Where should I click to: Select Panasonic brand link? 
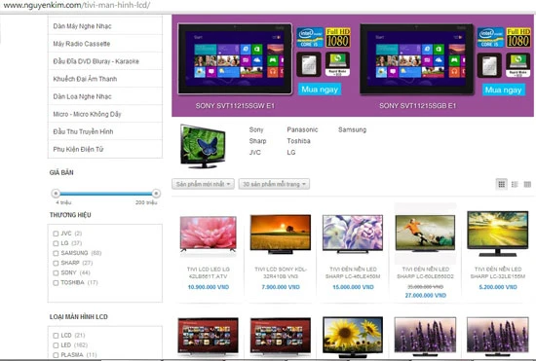point(302,129)
